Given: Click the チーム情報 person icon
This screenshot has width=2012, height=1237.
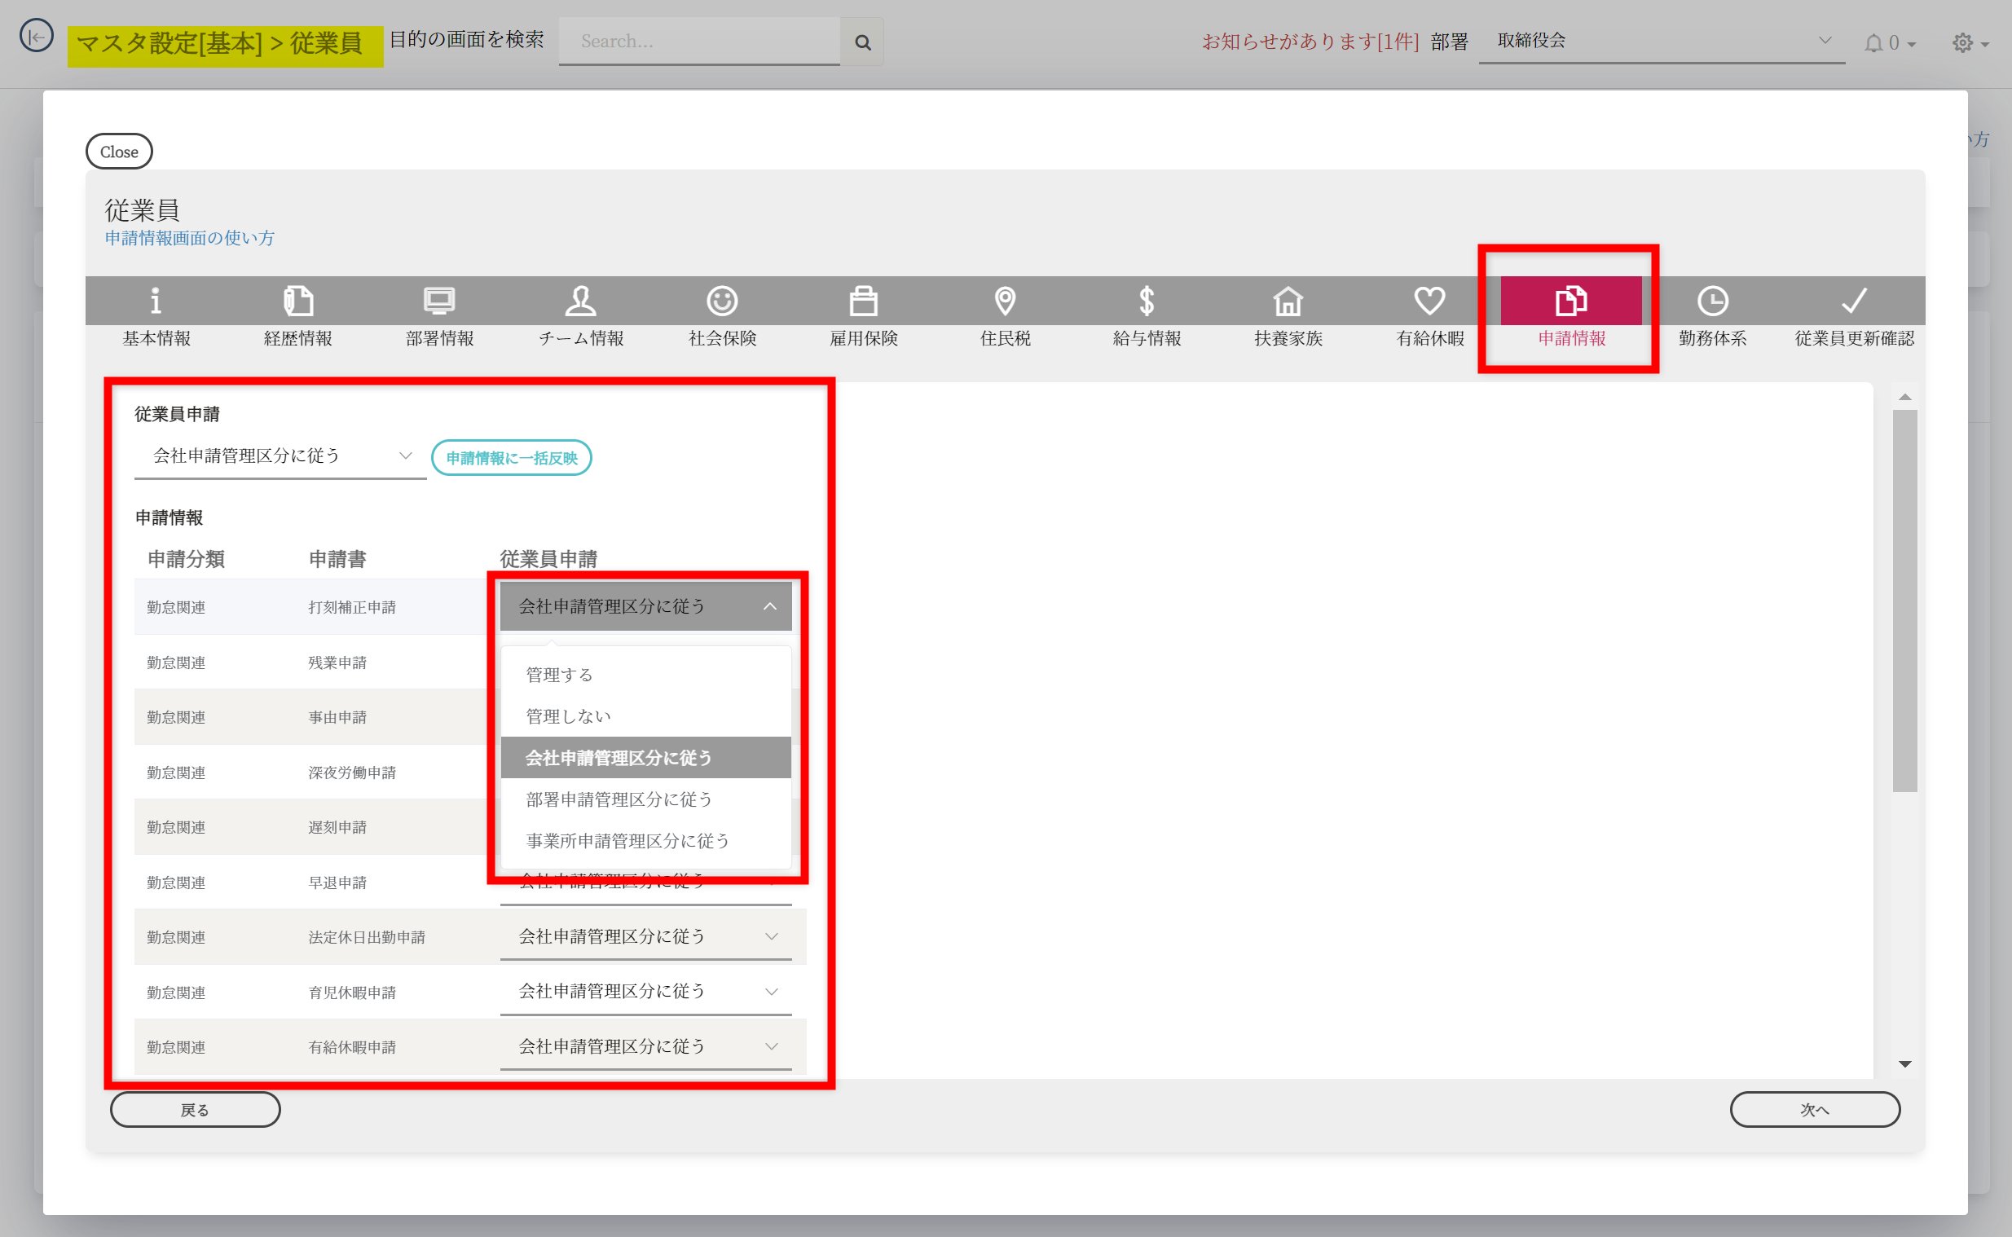Looking at the screenshot, I should [x=581, y=301].
